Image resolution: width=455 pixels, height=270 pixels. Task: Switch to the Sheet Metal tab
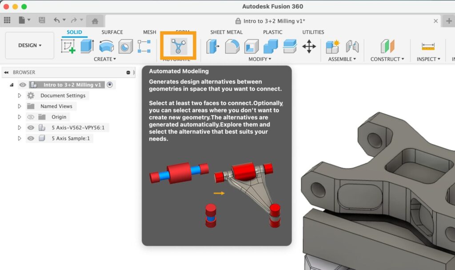227,32
